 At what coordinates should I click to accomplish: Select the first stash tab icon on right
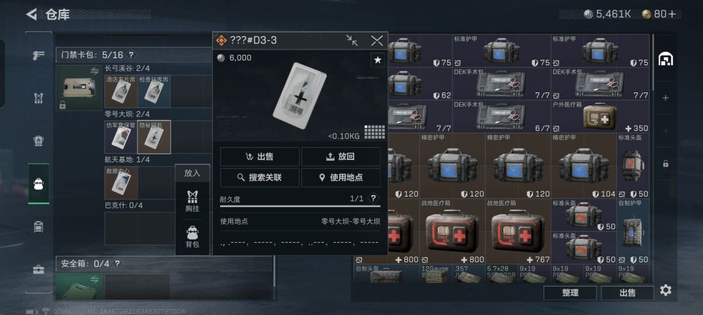point(666,59)
